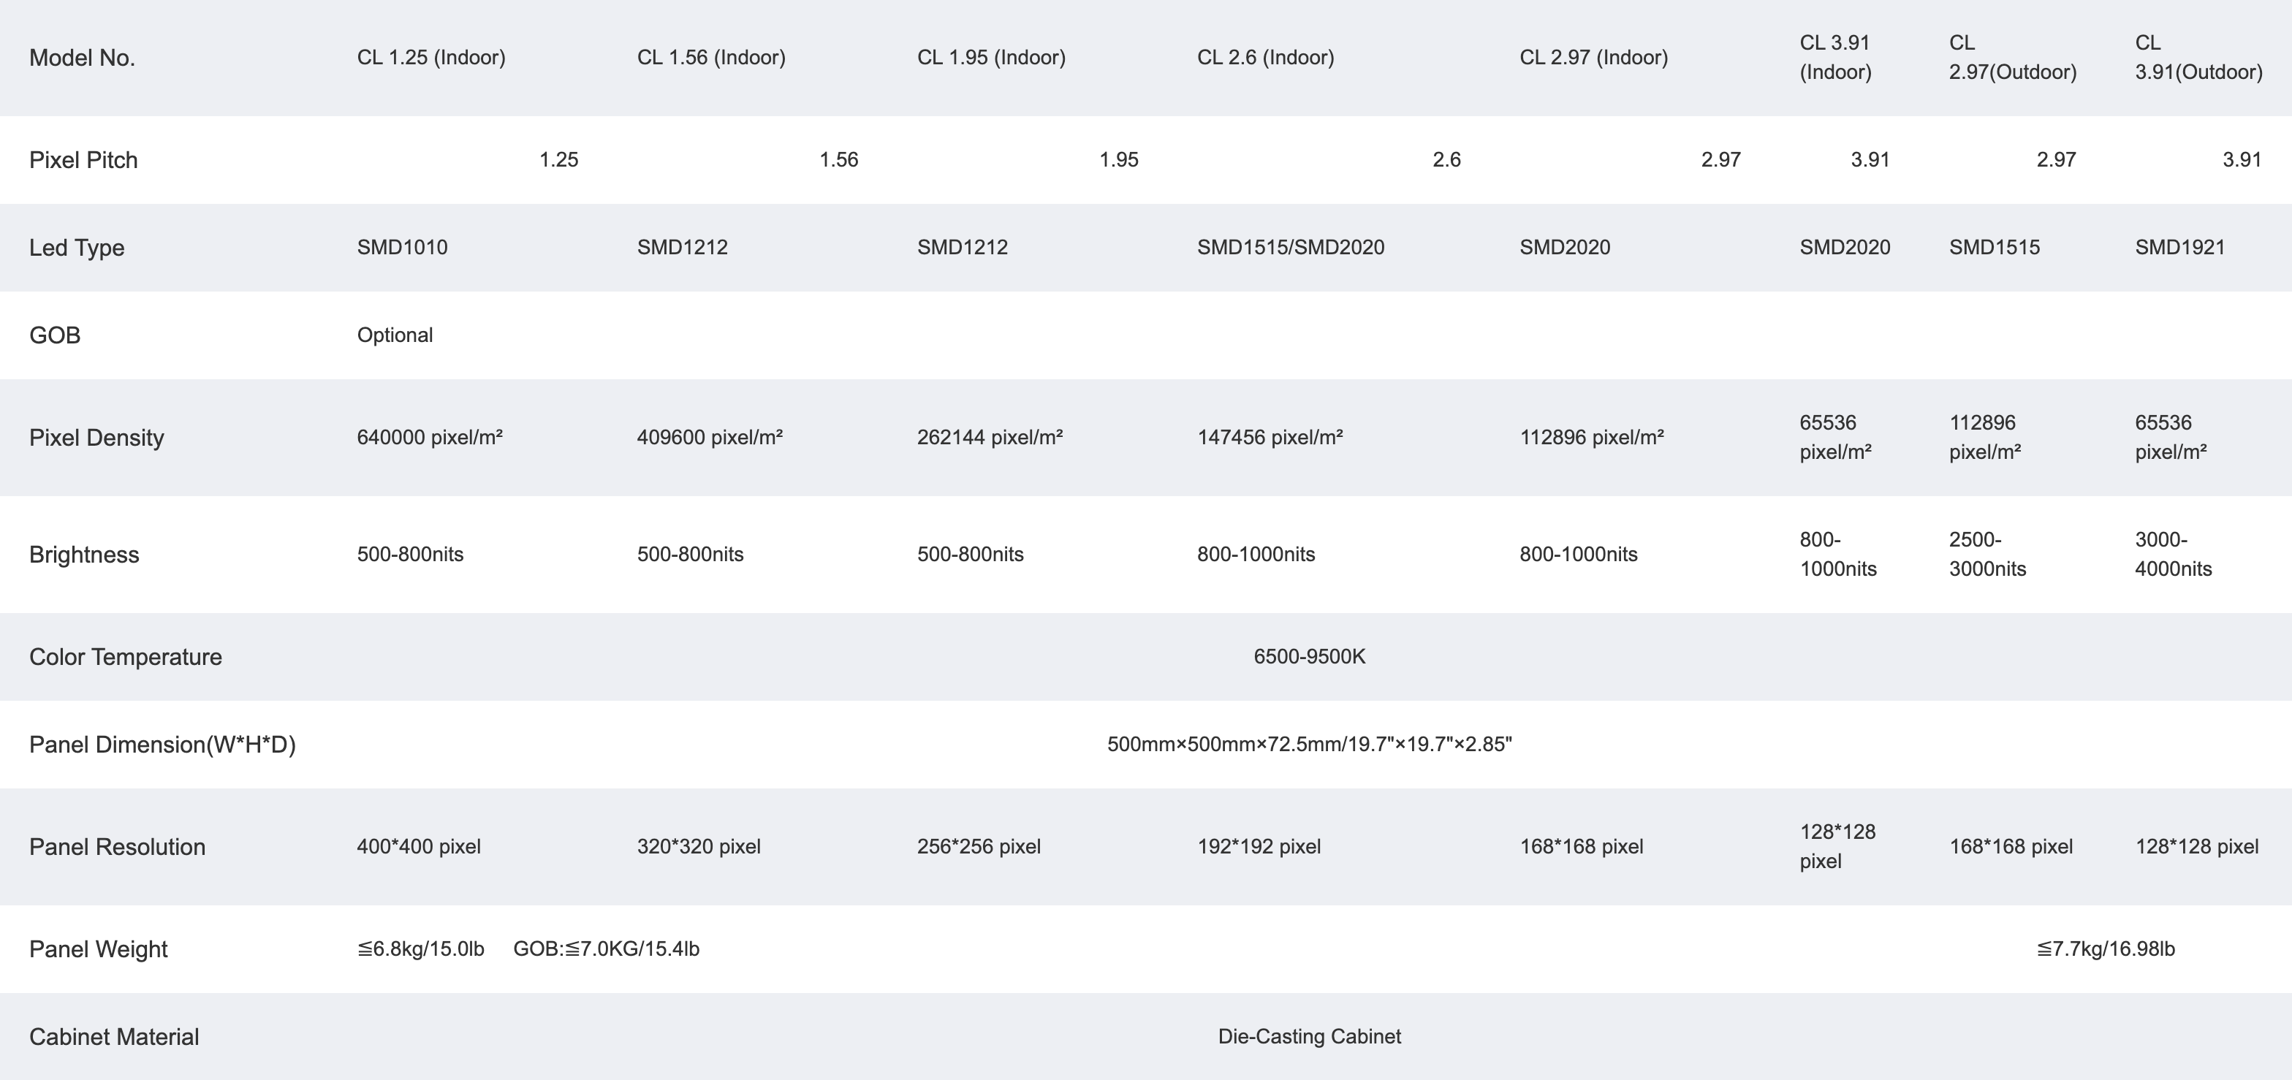
Task: Select the Brightness row label
Action: [83, 555]
